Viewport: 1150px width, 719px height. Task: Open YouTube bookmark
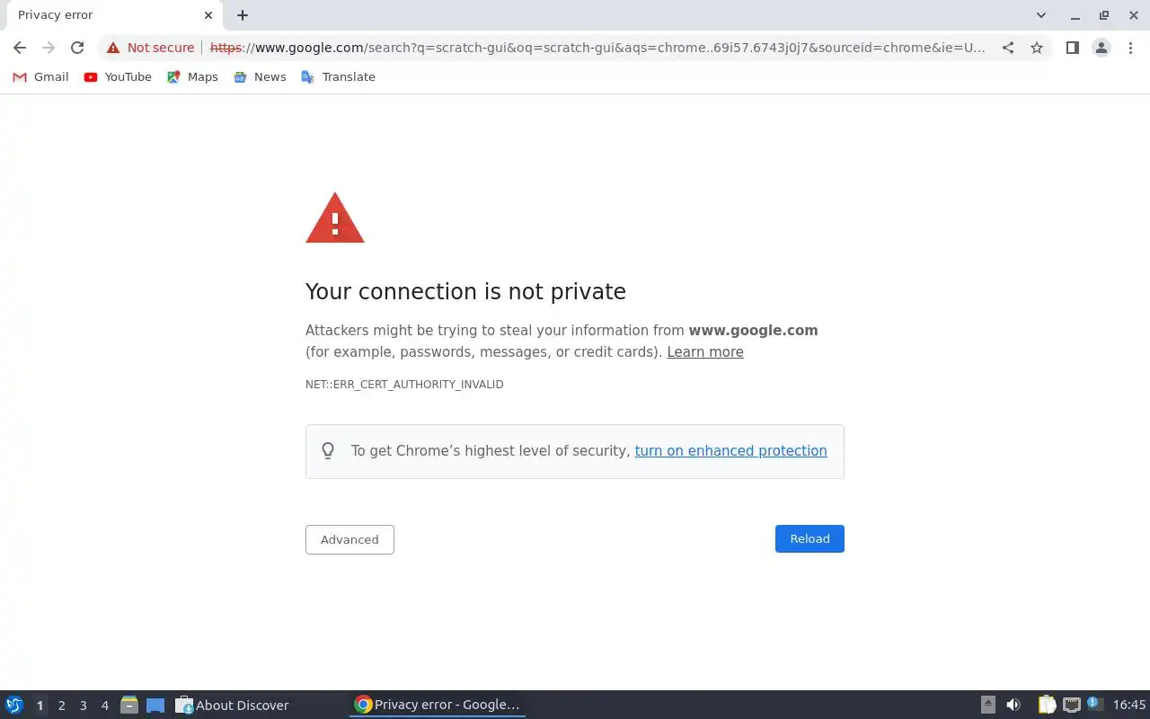[118, 77]
